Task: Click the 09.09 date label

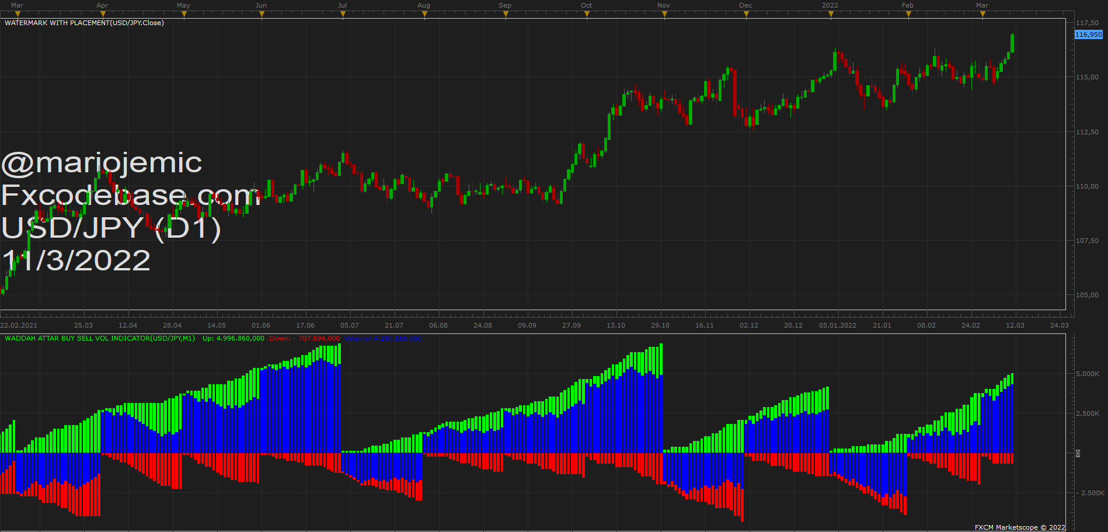Action: click(527, 325)
